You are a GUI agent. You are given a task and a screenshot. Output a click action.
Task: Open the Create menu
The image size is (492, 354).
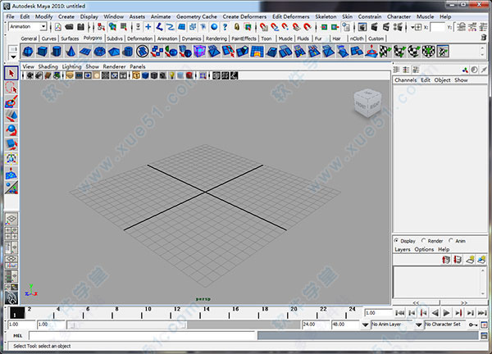(x=66, y=16)
